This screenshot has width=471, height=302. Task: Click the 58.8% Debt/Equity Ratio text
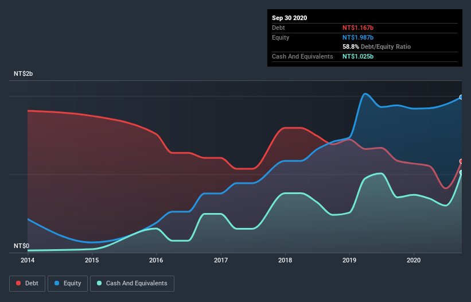pyautogui.click(x=377, y=47)
